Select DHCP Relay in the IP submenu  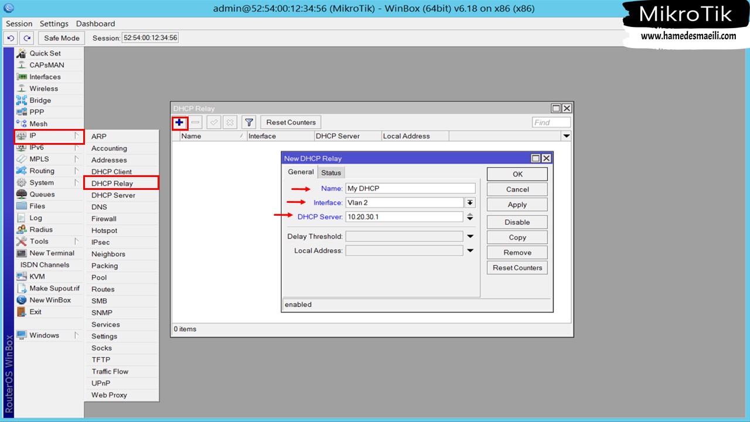[122, 183]
